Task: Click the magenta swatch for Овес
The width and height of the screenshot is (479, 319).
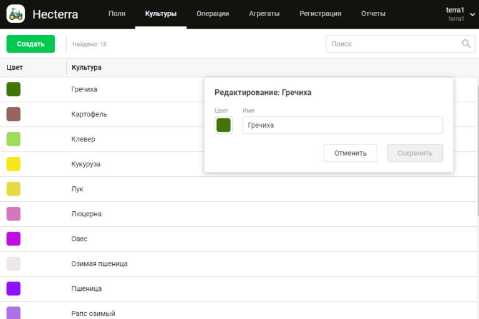Action: tap(14, 239)
